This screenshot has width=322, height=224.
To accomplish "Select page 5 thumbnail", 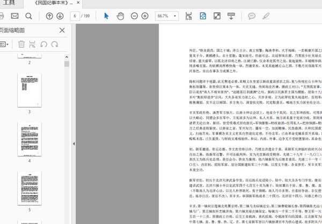I will tap(30, 188).
